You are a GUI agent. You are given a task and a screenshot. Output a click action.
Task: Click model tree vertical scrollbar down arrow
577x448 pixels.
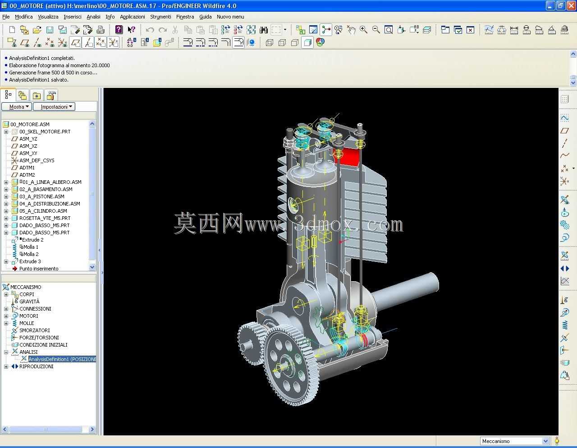click(92, 267)
